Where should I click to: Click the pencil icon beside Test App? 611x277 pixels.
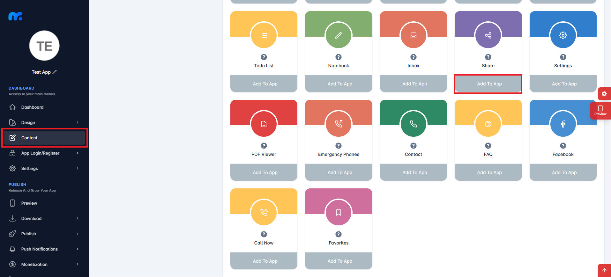point(55,72)
